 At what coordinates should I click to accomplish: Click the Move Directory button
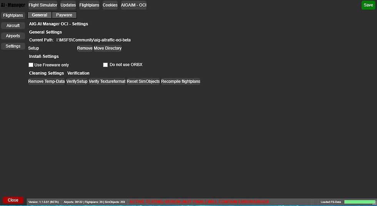108,48
